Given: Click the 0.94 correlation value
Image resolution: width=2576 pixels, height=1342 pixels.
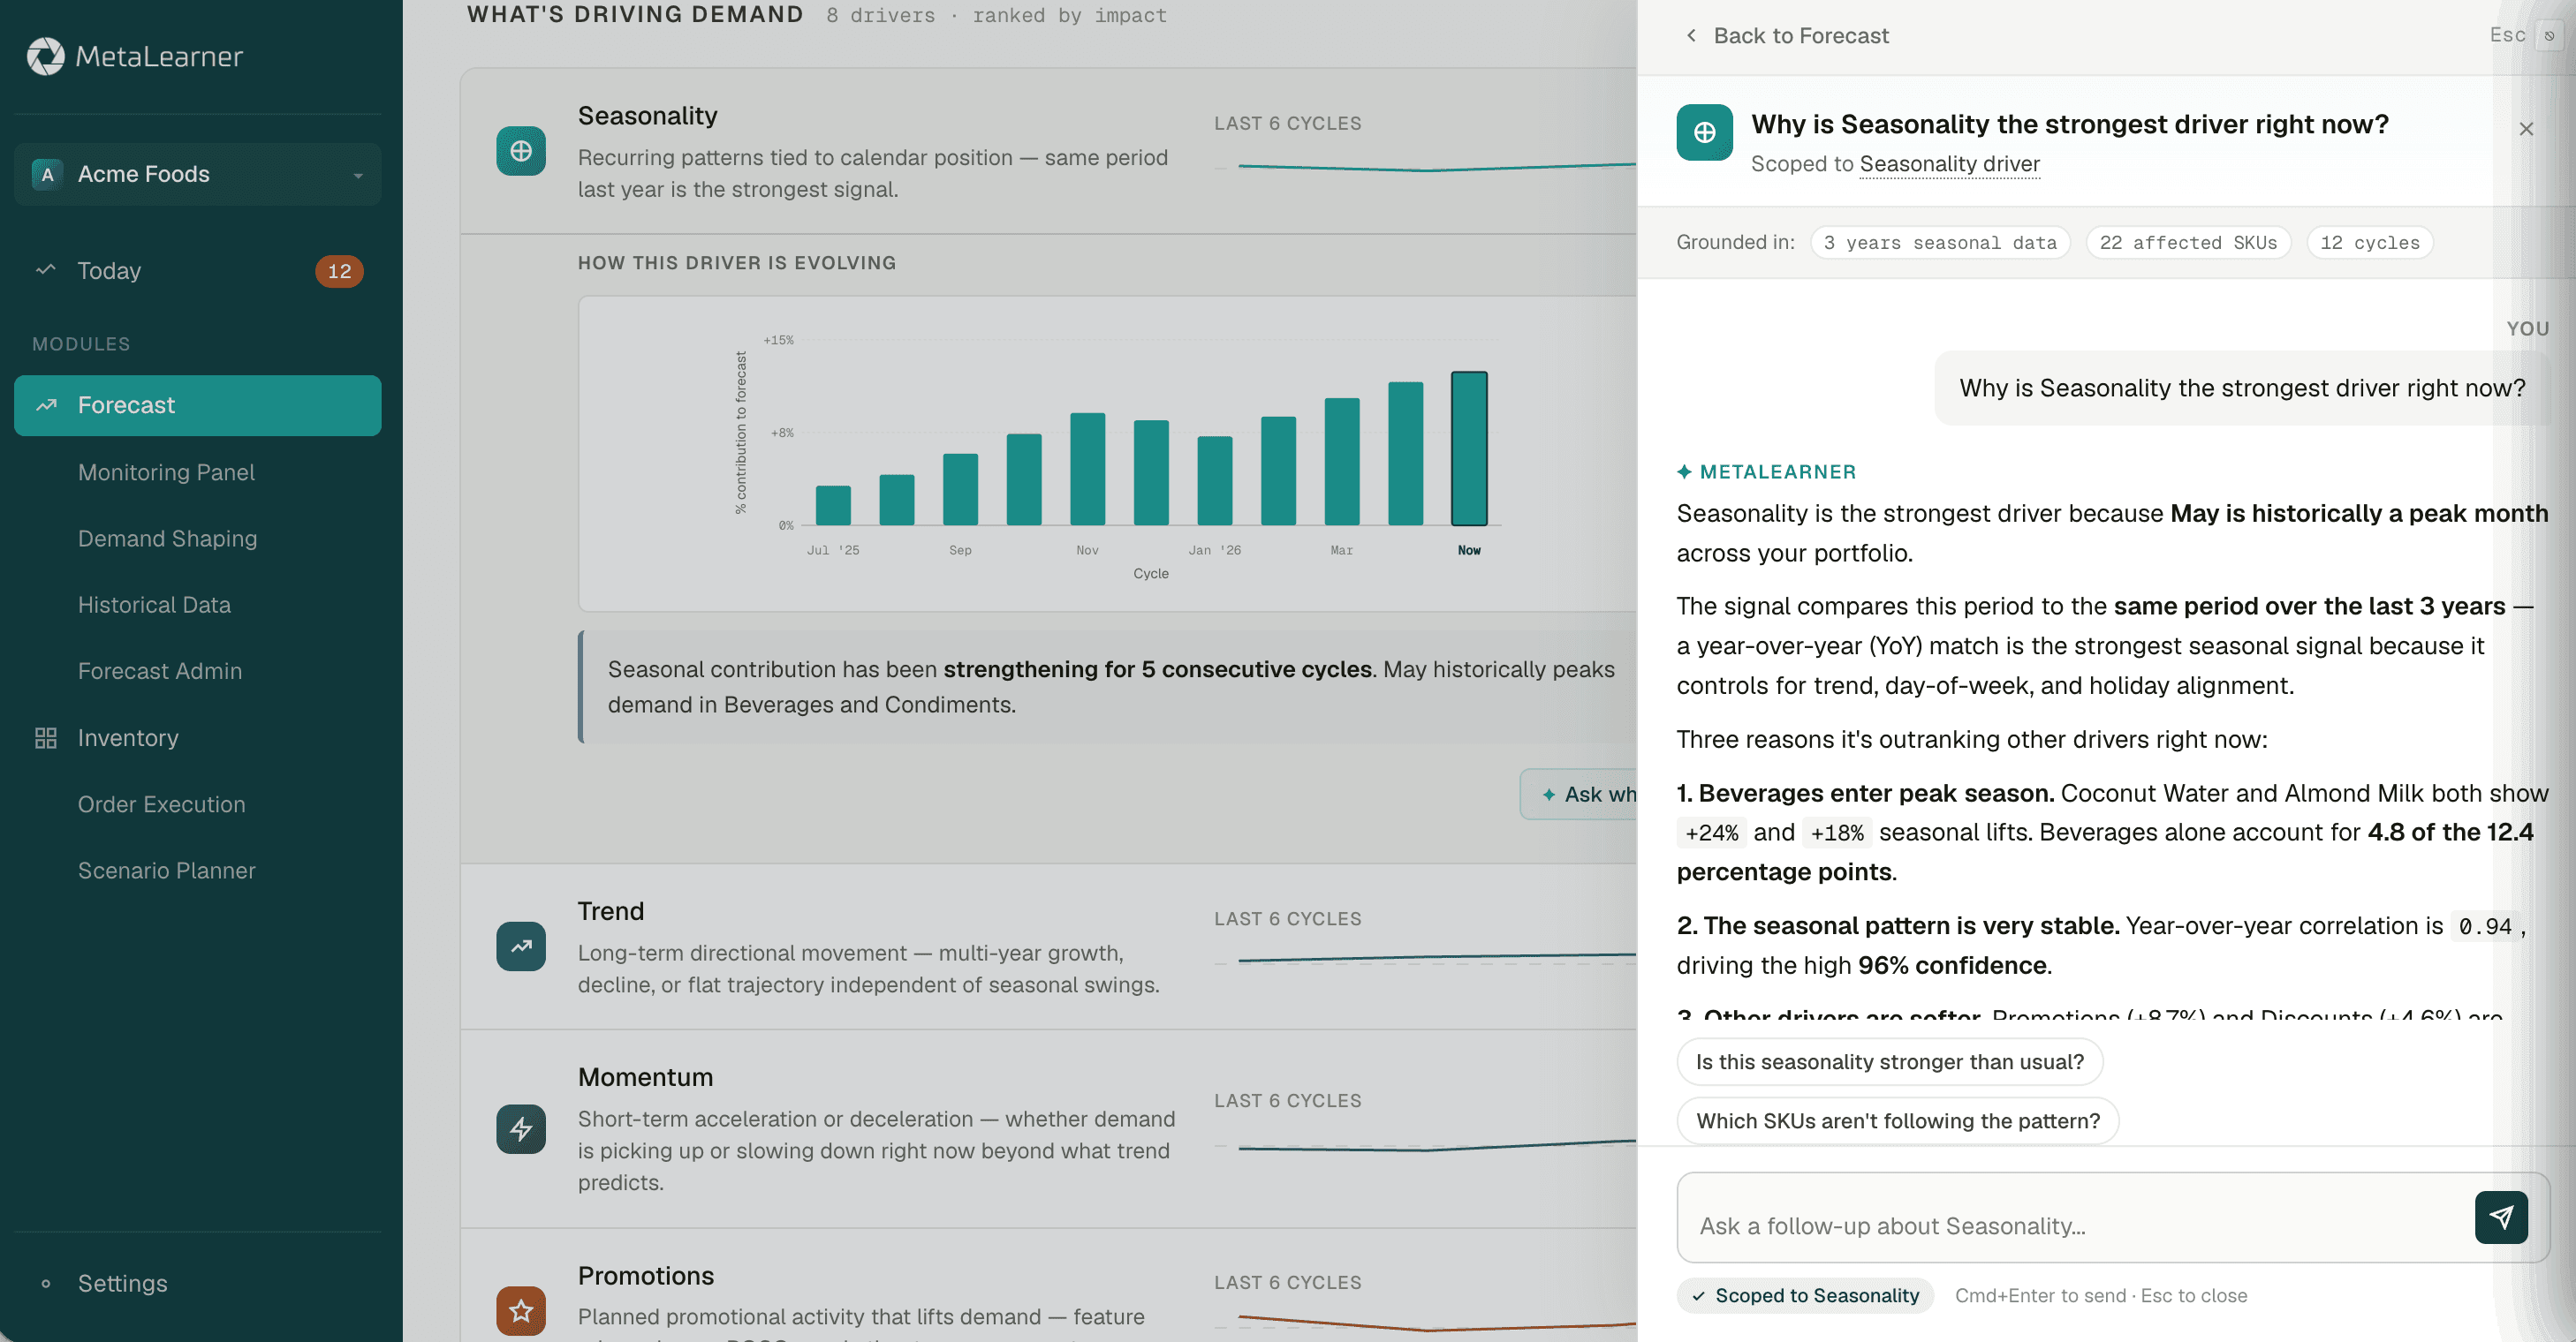Looking at the screenshot, I should click(x=2484, y=926).
